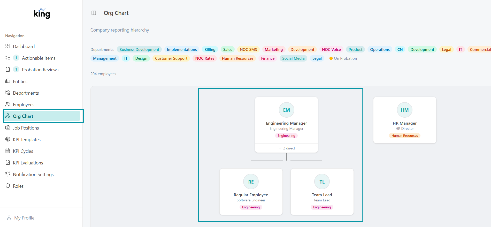Collapse Engineering Manager's 2 direct reports

pos(286,148)
